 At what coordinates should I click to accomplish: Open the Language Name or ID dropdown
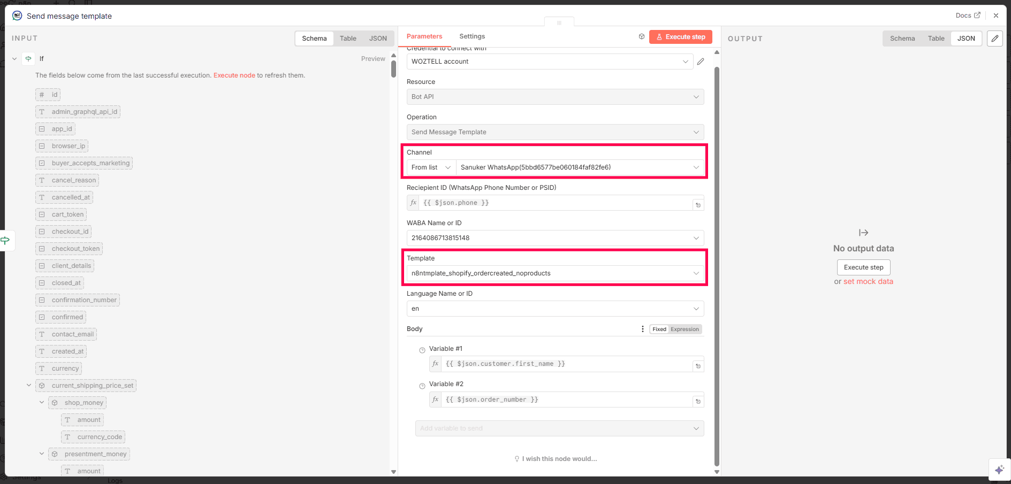pyautogui.click(x=554, y=309)
